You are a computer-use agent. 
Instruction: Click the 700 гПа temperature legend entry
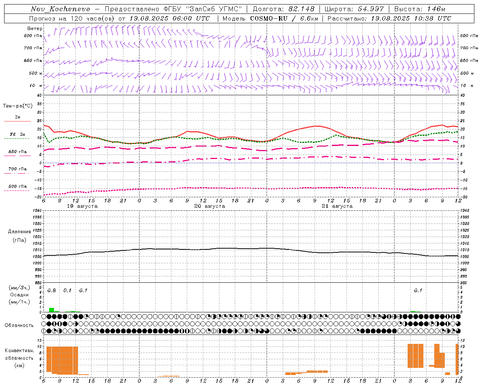pos(18,169)
